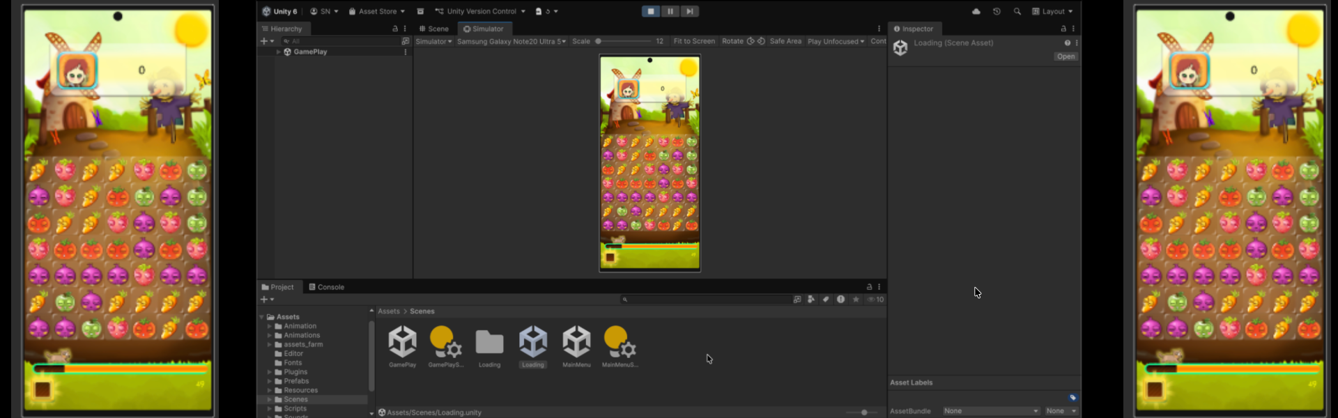Click Project open-in-search window icon
This screenshot has width=1338, height=418.
797,299
